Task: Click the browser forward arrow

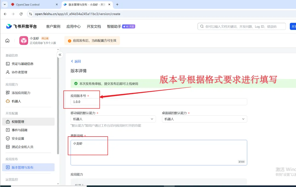Action: (x=13, y=14)
